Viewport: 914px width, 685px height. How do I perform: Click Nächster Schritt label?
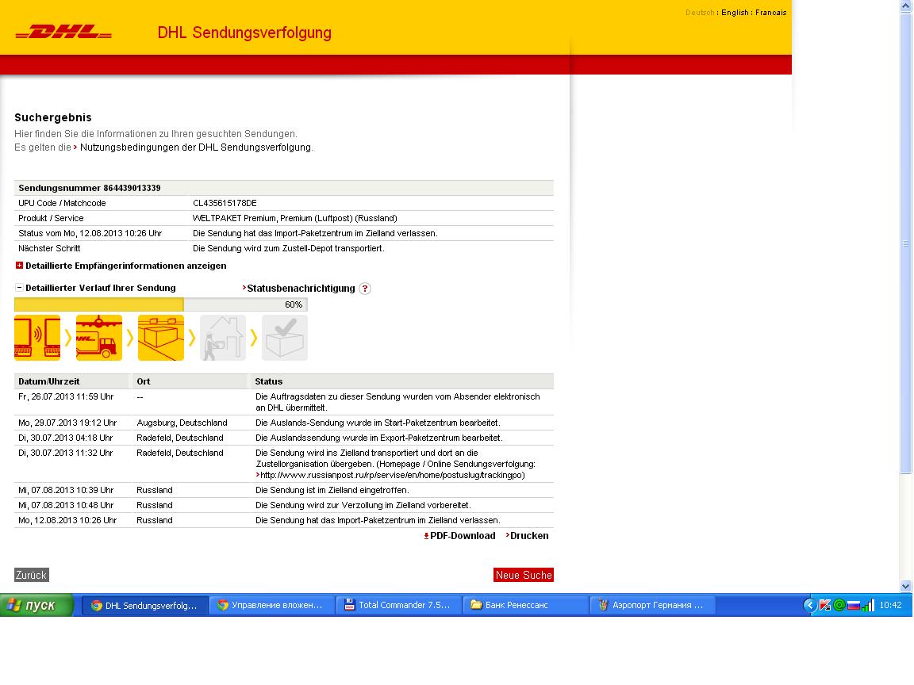coord(49,248)
